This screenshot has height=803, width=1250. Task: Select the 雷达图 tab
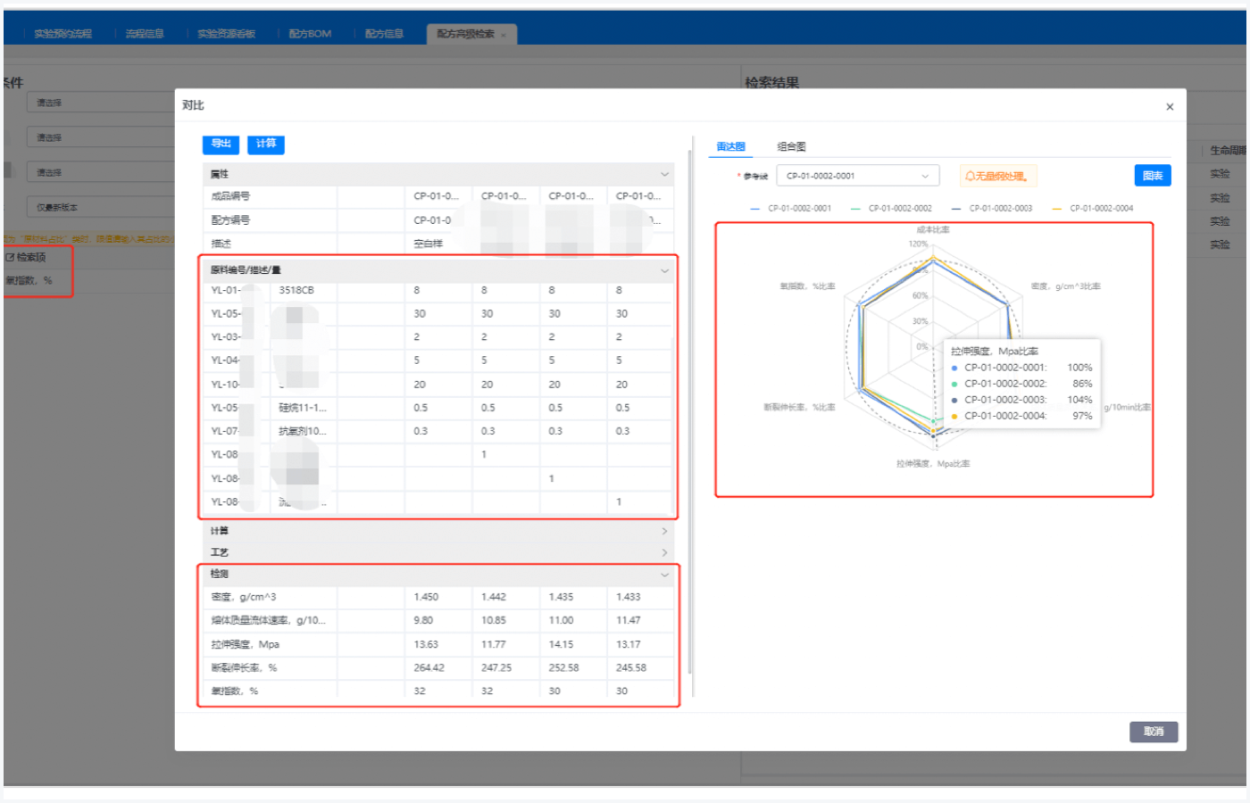pyautogui.click(x=730, y=147)
